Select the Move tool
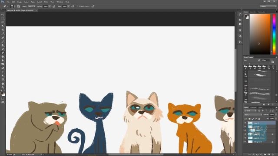Image resolution: width=278 pixels, height=156 pixels. (3, 15)
